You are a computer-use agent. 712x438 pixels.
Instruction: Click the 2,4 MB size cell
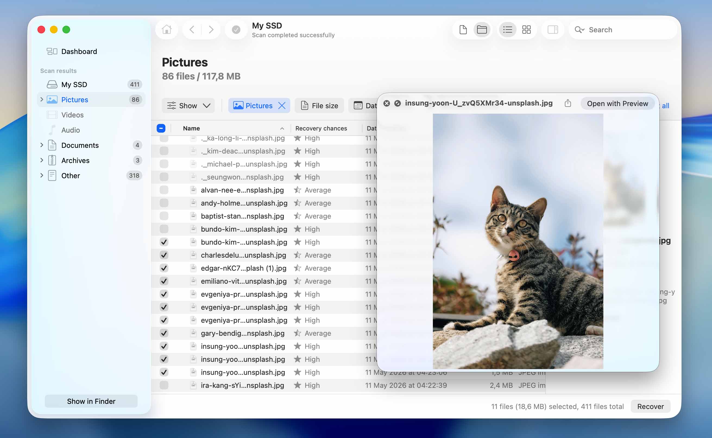[x=501, y=385]
